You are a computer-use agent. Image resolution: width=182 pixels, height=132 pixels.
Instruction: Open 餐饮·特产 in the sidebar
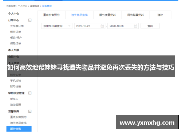[x=16, y=38]
